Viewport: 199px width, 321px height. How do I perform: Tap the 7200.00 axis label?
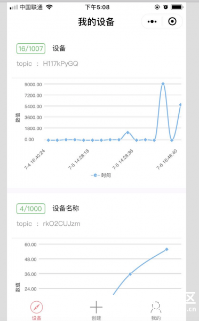click(33, 95)
